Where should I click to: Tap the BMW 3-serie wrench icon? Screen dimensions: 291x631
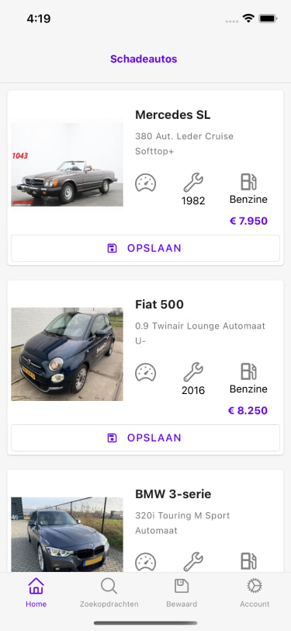point(193,562)
